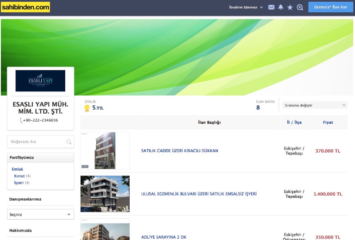
Task: Click the 370.000 TL price
Action: [328, 151]
